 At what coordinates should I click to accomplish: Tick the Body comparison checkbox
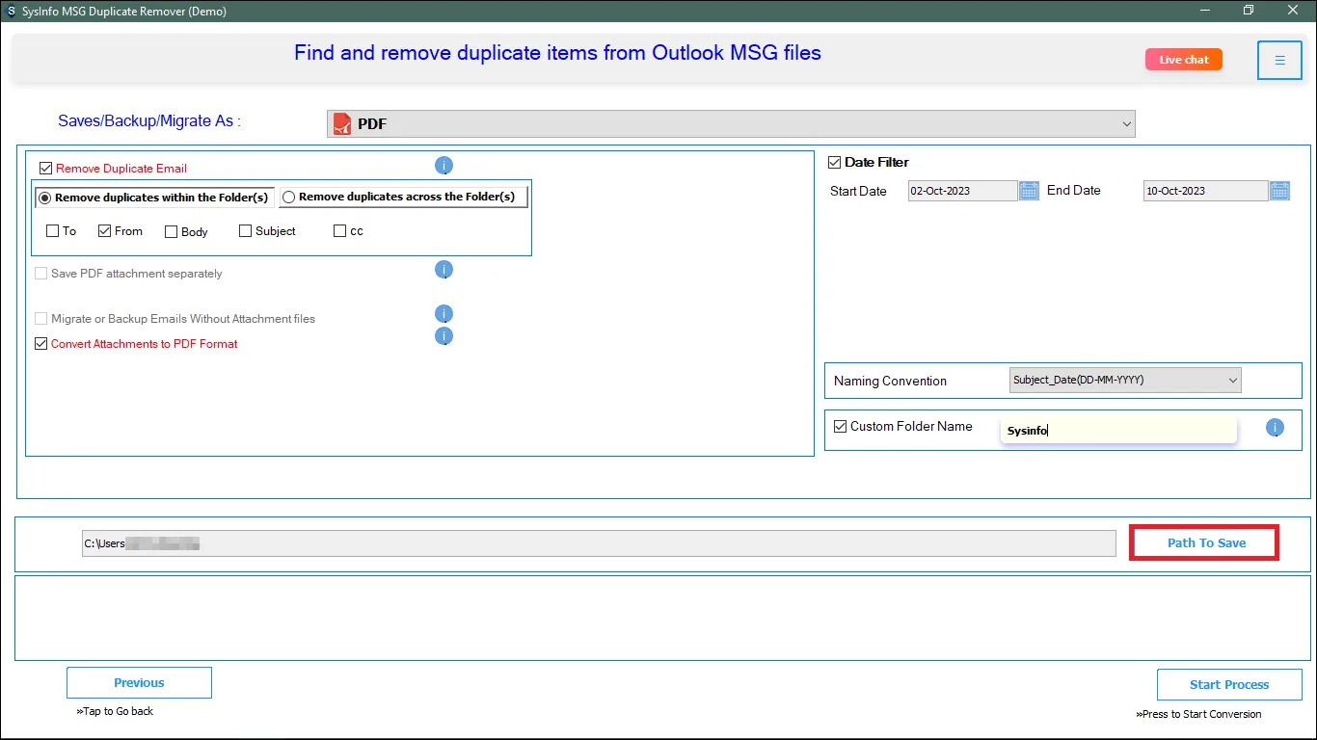click(x=171, y=231)
